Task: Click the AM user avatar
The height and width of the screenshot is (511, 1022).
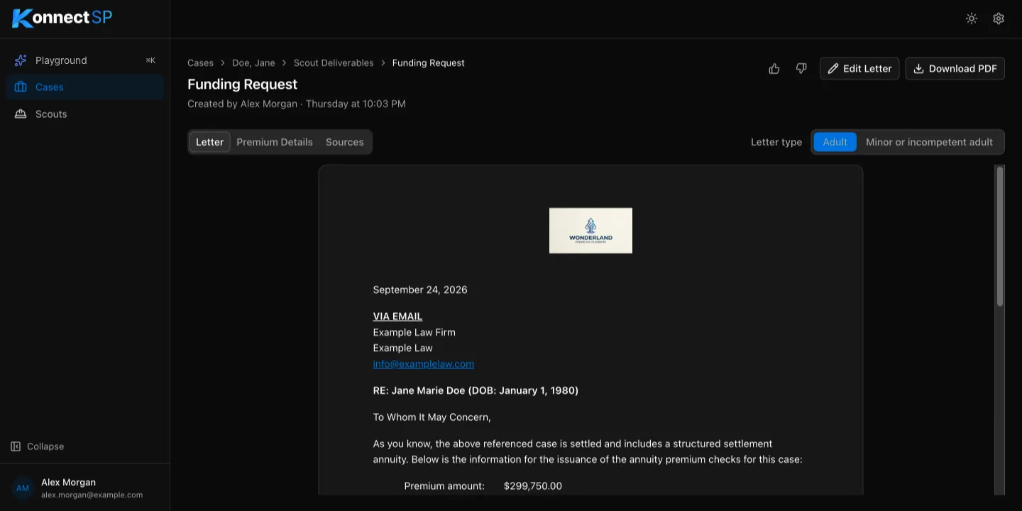Action: [x=23, y=488]
